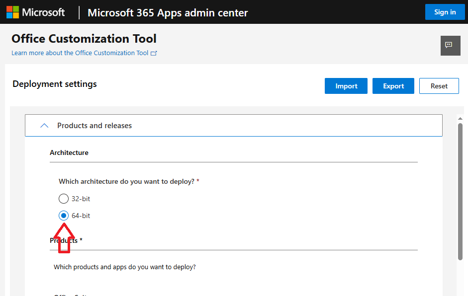The image size is (468, 296).
Task: Click the Office Customization Tool heading
Action: (x=84, y=39)
